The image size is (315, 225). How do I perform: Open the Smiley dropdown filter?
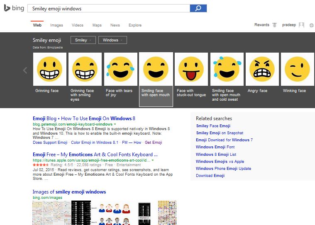tap(83, 40)
